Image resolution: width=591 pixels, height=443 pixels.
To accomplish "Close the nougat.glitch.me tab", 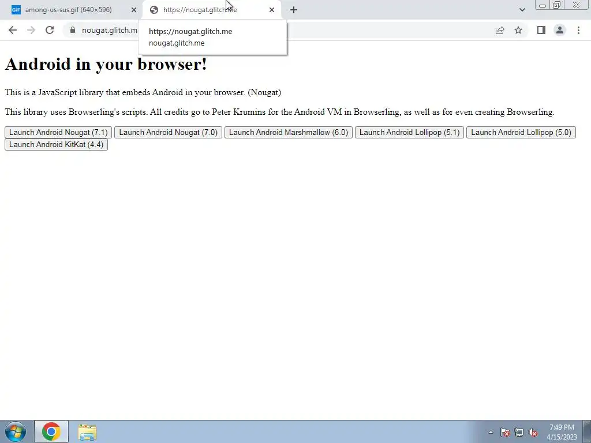I will point(272,10).
